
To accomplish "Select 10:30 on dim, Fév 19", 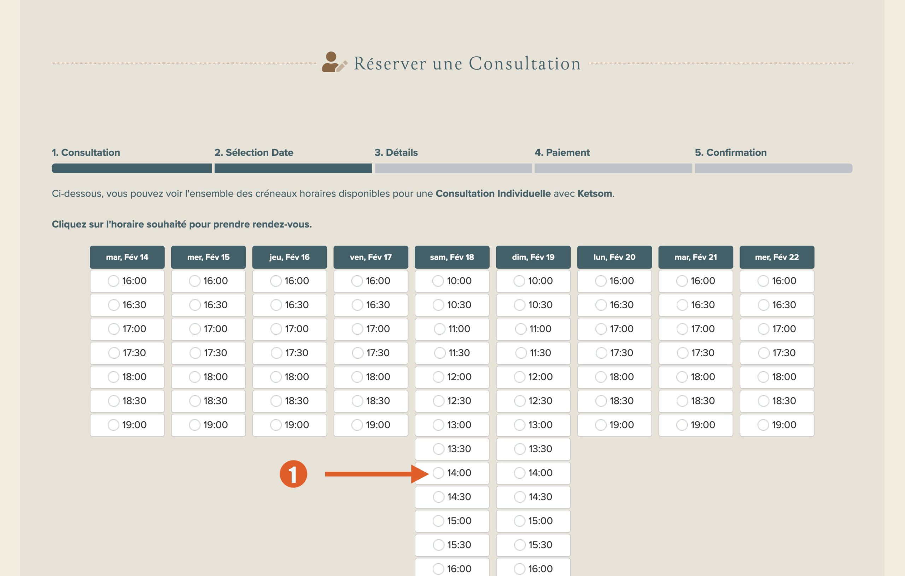I will (x=533, y=305).
